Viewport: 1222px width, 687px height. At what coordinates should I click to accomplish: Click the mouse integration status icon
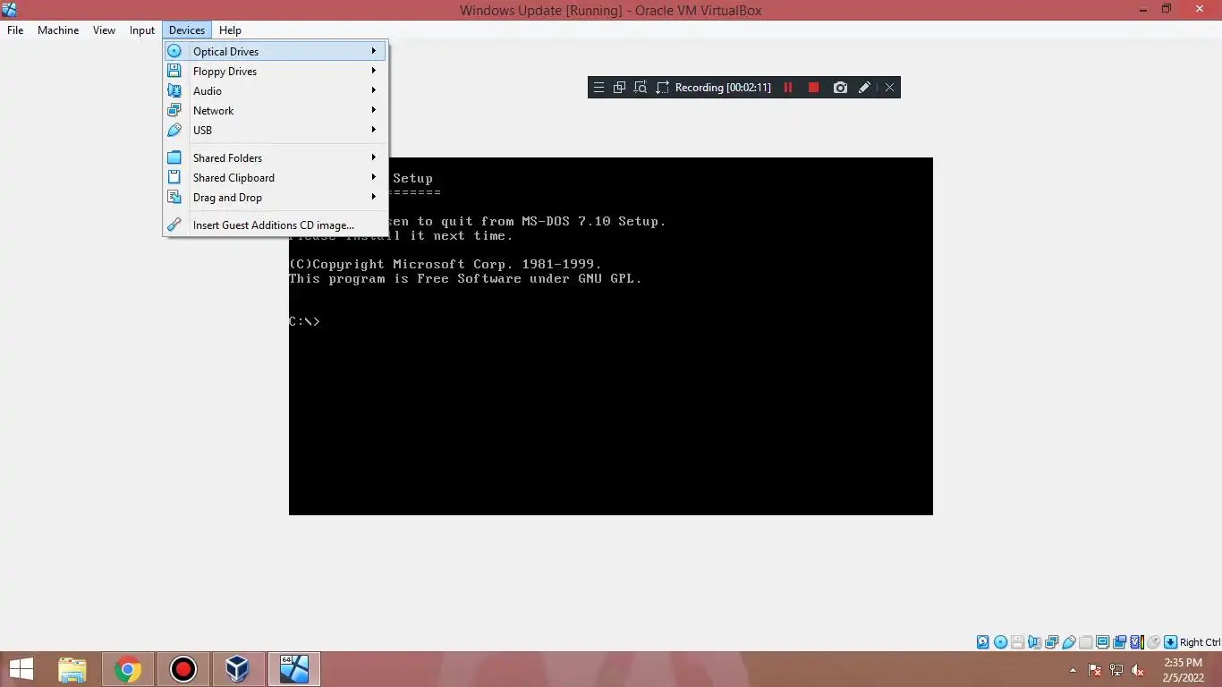(1153, 642)
